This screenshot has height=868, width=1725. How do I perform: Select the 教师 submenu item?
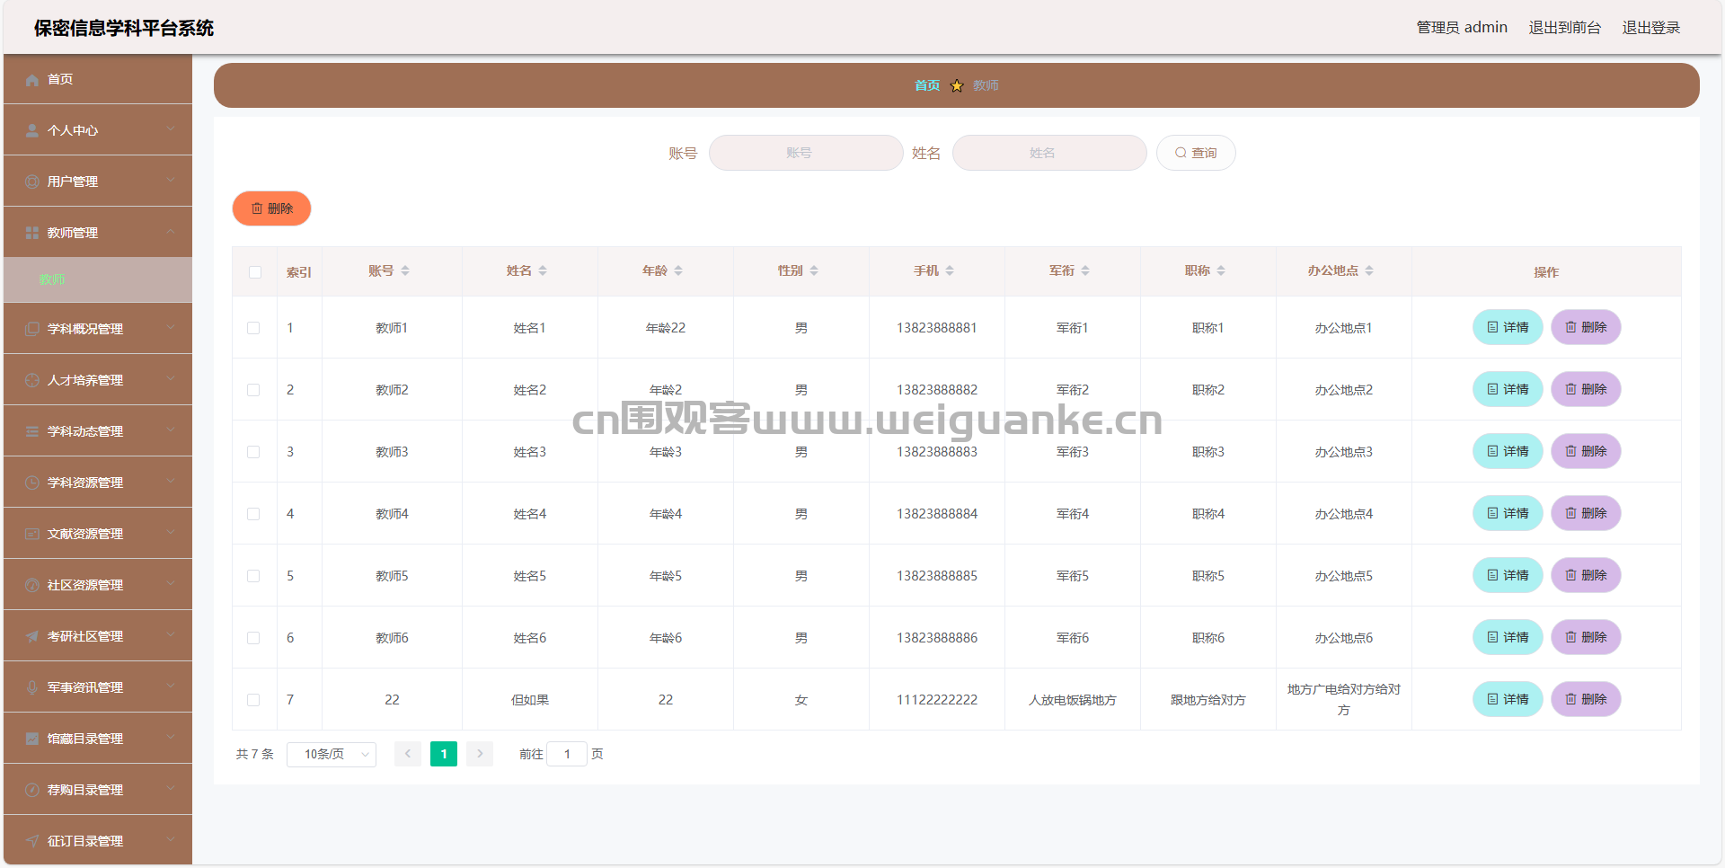(x=98, y=280)
